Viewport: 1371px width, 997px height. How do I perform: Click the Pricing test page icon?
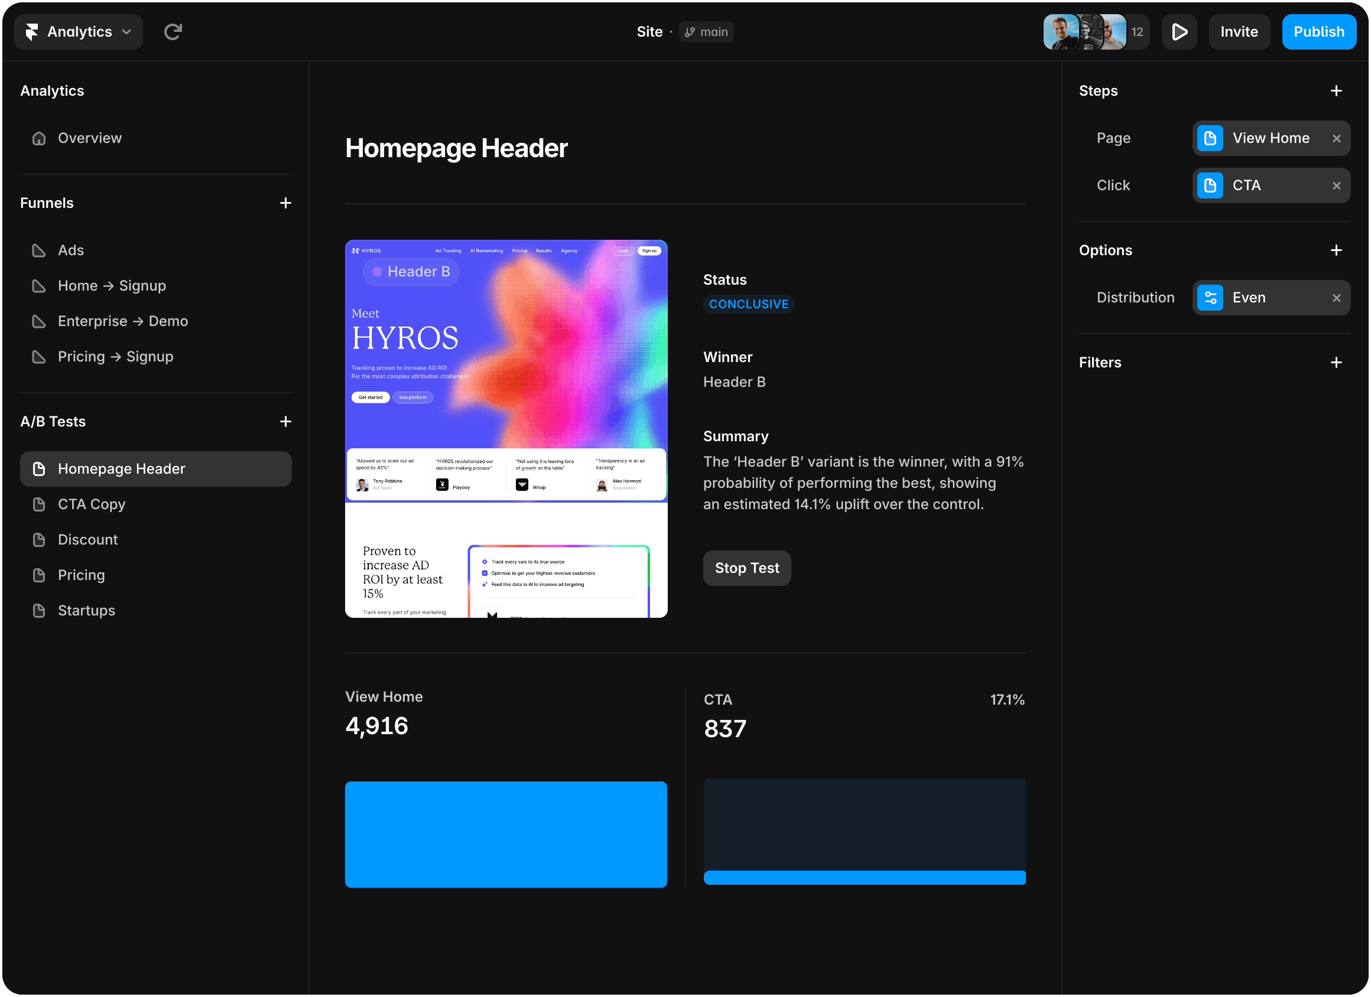pyautogui.click(x=39, y=575)
